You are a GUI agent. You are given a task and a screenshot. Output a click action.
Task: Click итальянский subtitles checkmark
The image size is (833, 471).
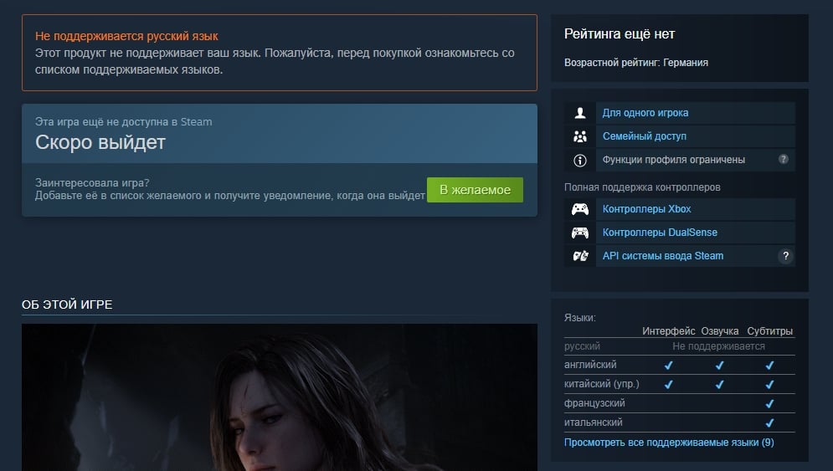769,423
